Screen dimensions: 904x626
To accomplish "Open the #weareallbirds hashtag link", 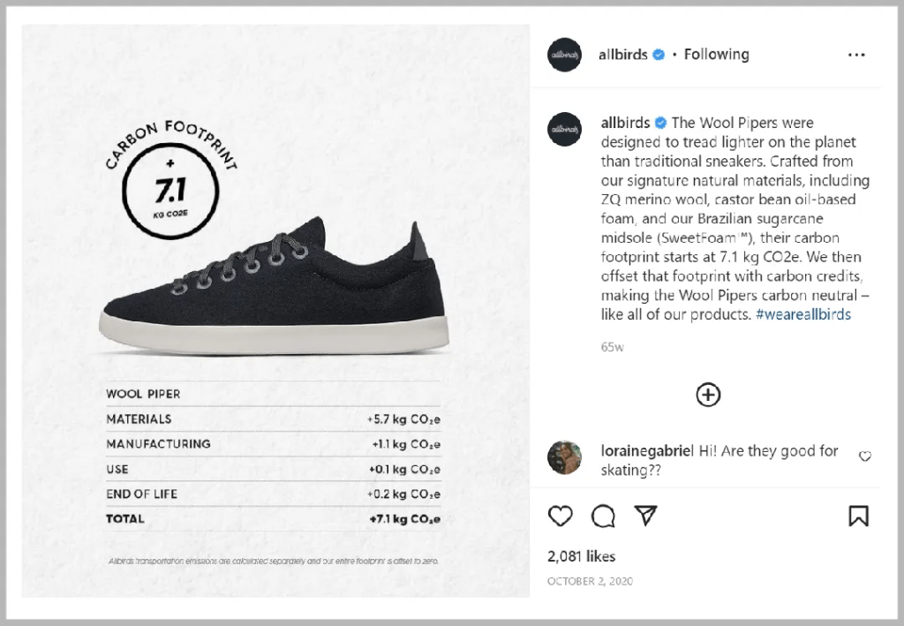I will (x=802, y=315).
